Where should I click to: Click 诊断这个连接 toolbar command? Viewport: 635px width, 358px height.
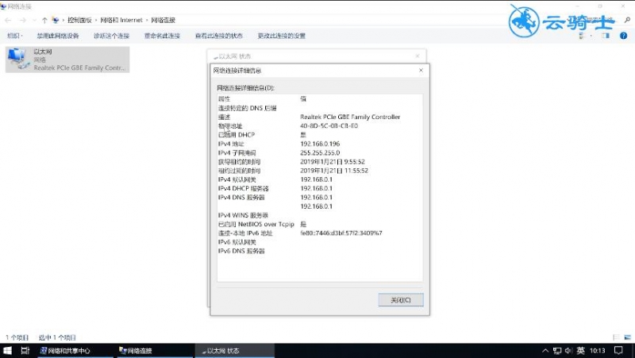click(x=111, y=36)
